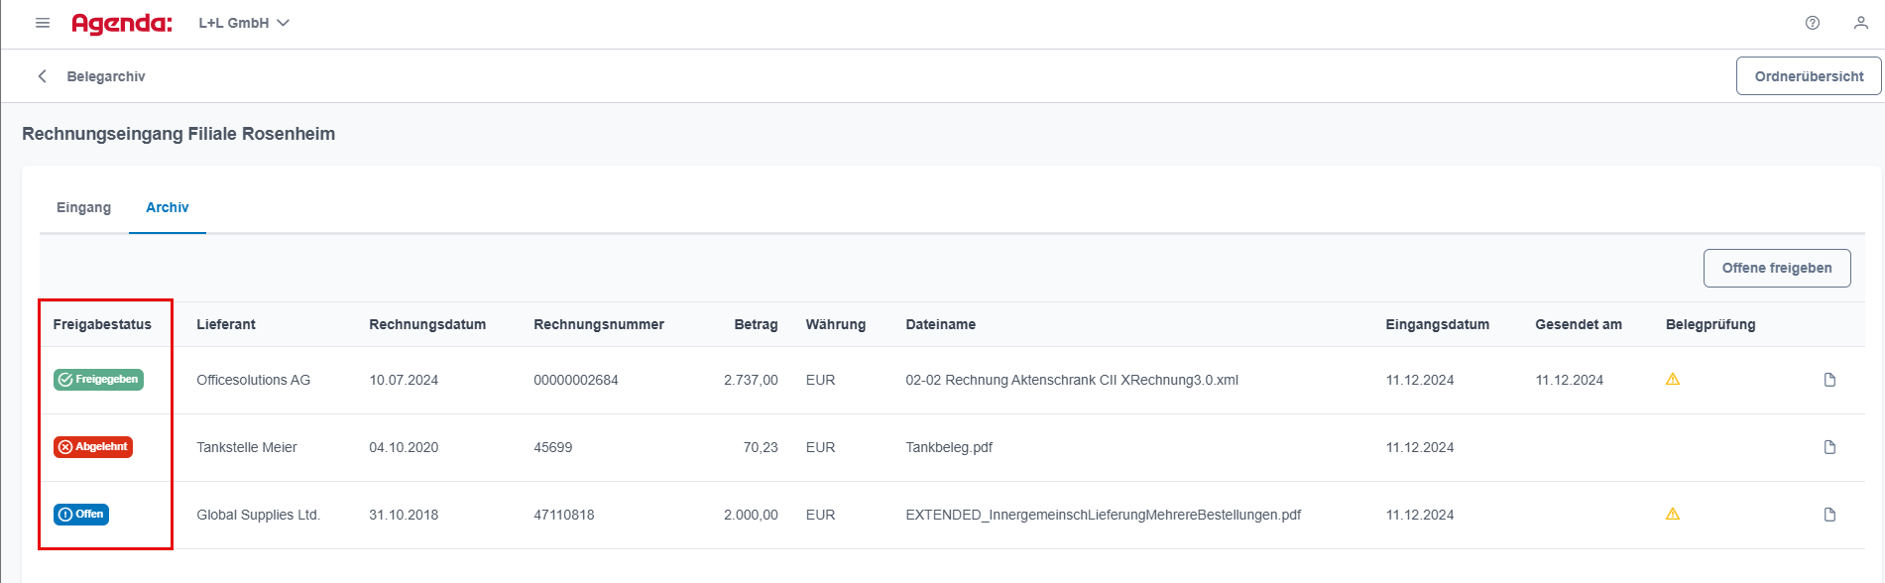Open document icon for Global Supplies row
Viewport: 1885px width, 583px height.
point(1830,515)
